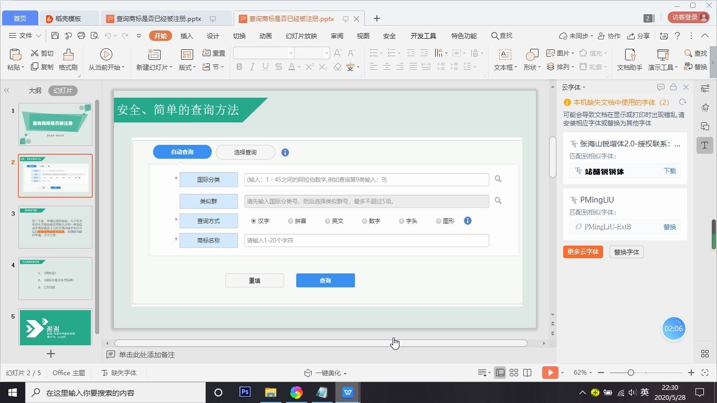Click 更多云字体 for more cloud fonts
Viewport: 717px width, 403px height.
(583, 252)
